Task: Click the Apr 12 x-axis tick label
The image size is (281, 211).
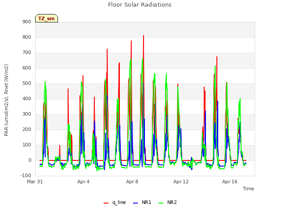Action: click(181, 182)
